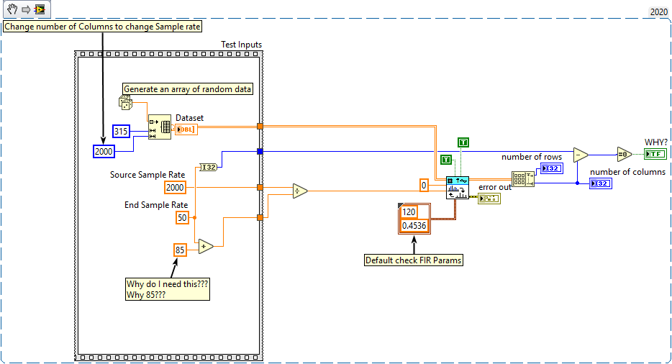Image resolution: width=672 pixels, height=364 pixels.
Task: Toggle the upper green True boolean constant
Action: [x=463, y=143]
